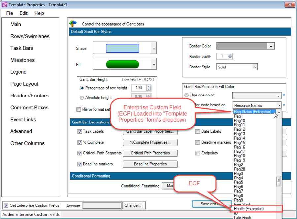Image resolution: width=297 pixels, height=219 pixels.
Task: Increase Percentage of row height value
Action: (148, 86)
